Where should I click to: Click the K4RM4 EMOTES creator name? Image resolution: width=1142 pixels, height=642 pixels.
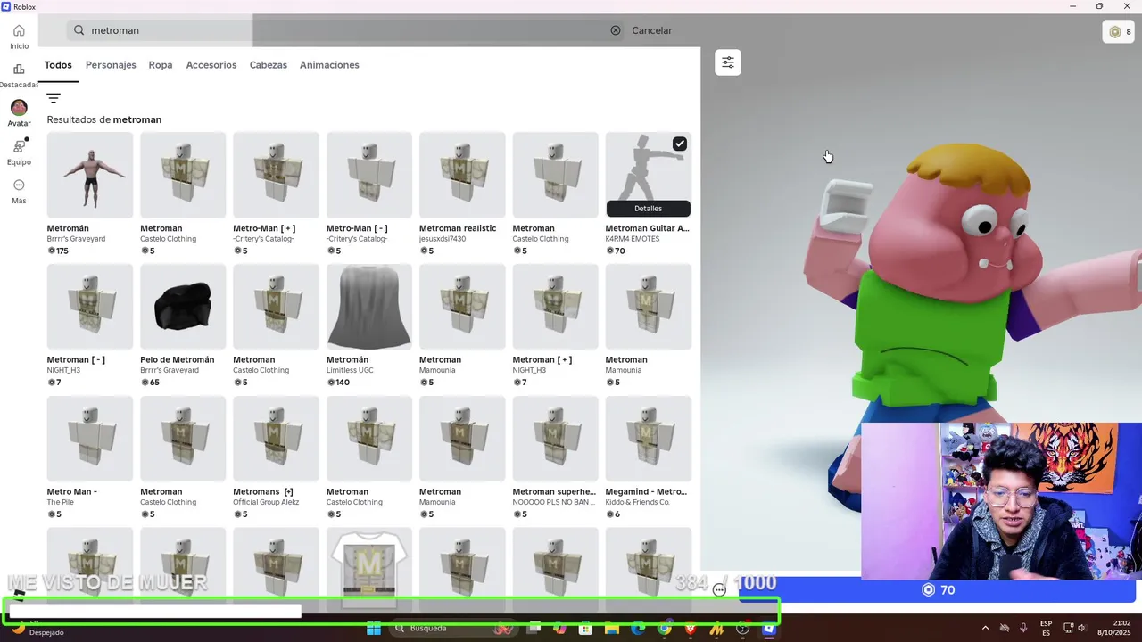tap(633, 239)
